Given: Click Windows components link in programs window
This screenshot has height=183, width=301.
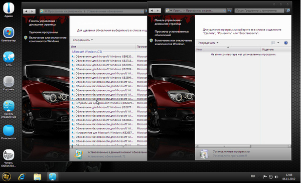Looking at the screenshot, I should [173, 42].
